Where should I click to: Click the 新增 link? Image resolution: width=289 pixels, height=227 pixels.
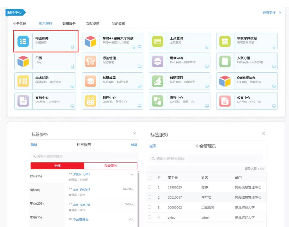(x=134, y=145)
